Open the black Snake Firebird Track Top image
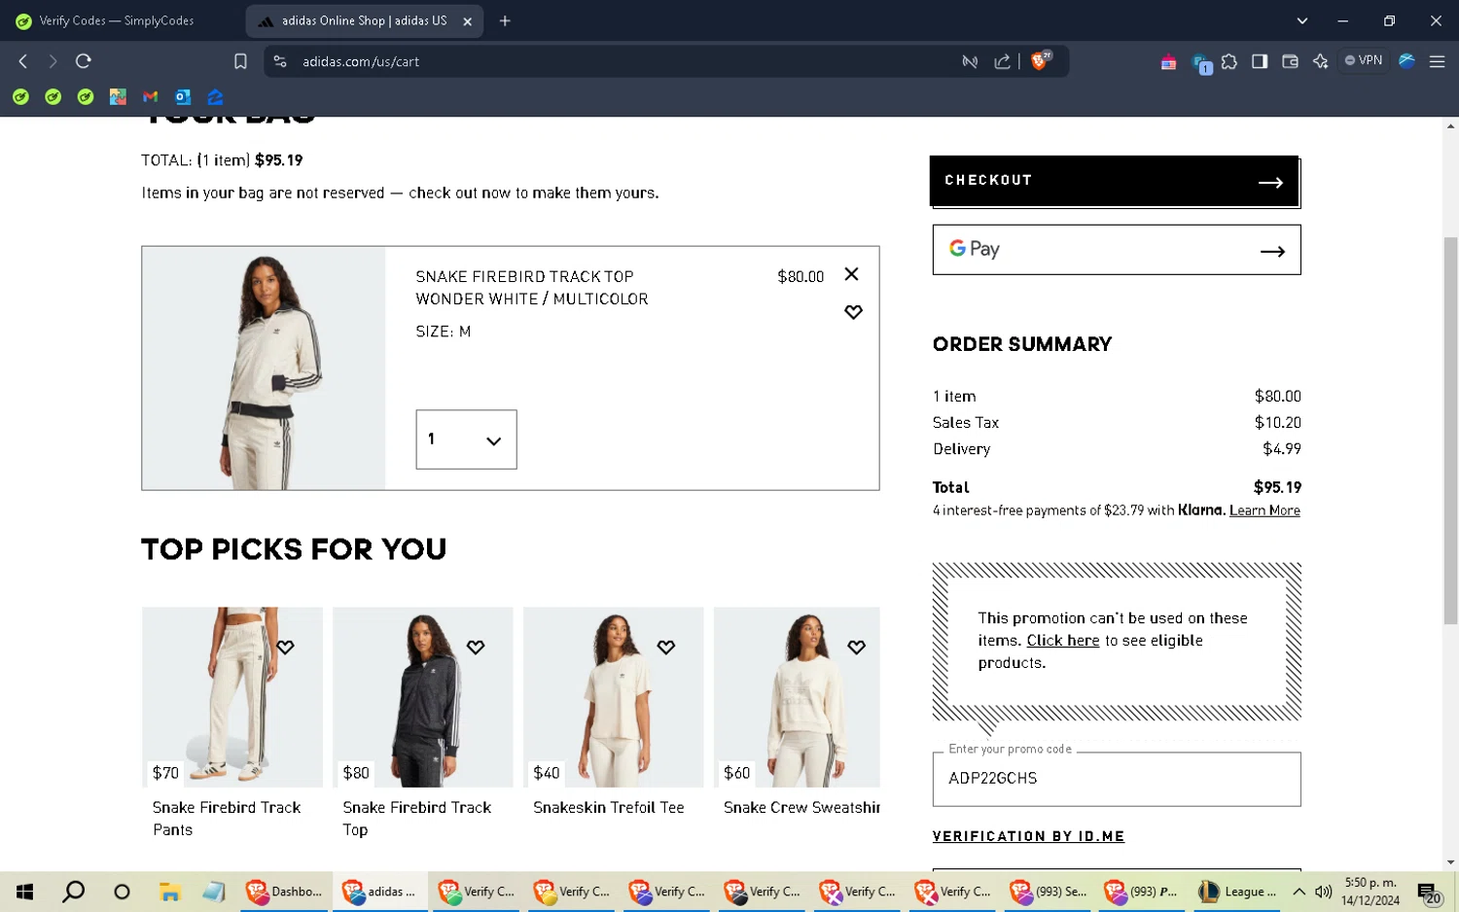 pos(423,697)
